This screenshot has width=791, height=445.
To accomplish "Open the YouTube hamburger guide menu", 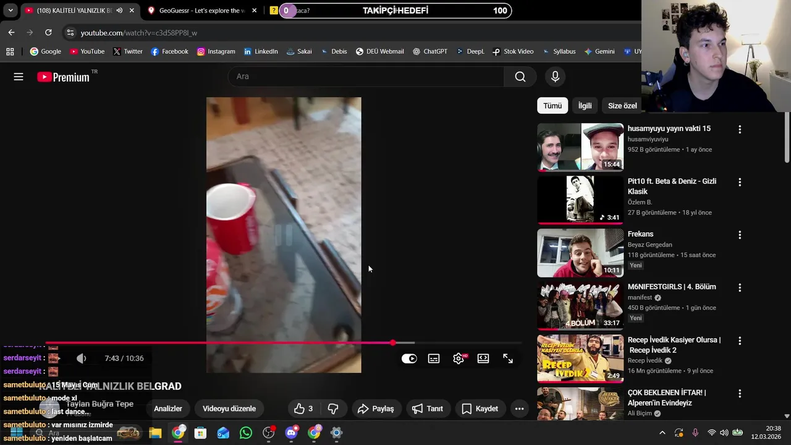I will coord(19,77).
